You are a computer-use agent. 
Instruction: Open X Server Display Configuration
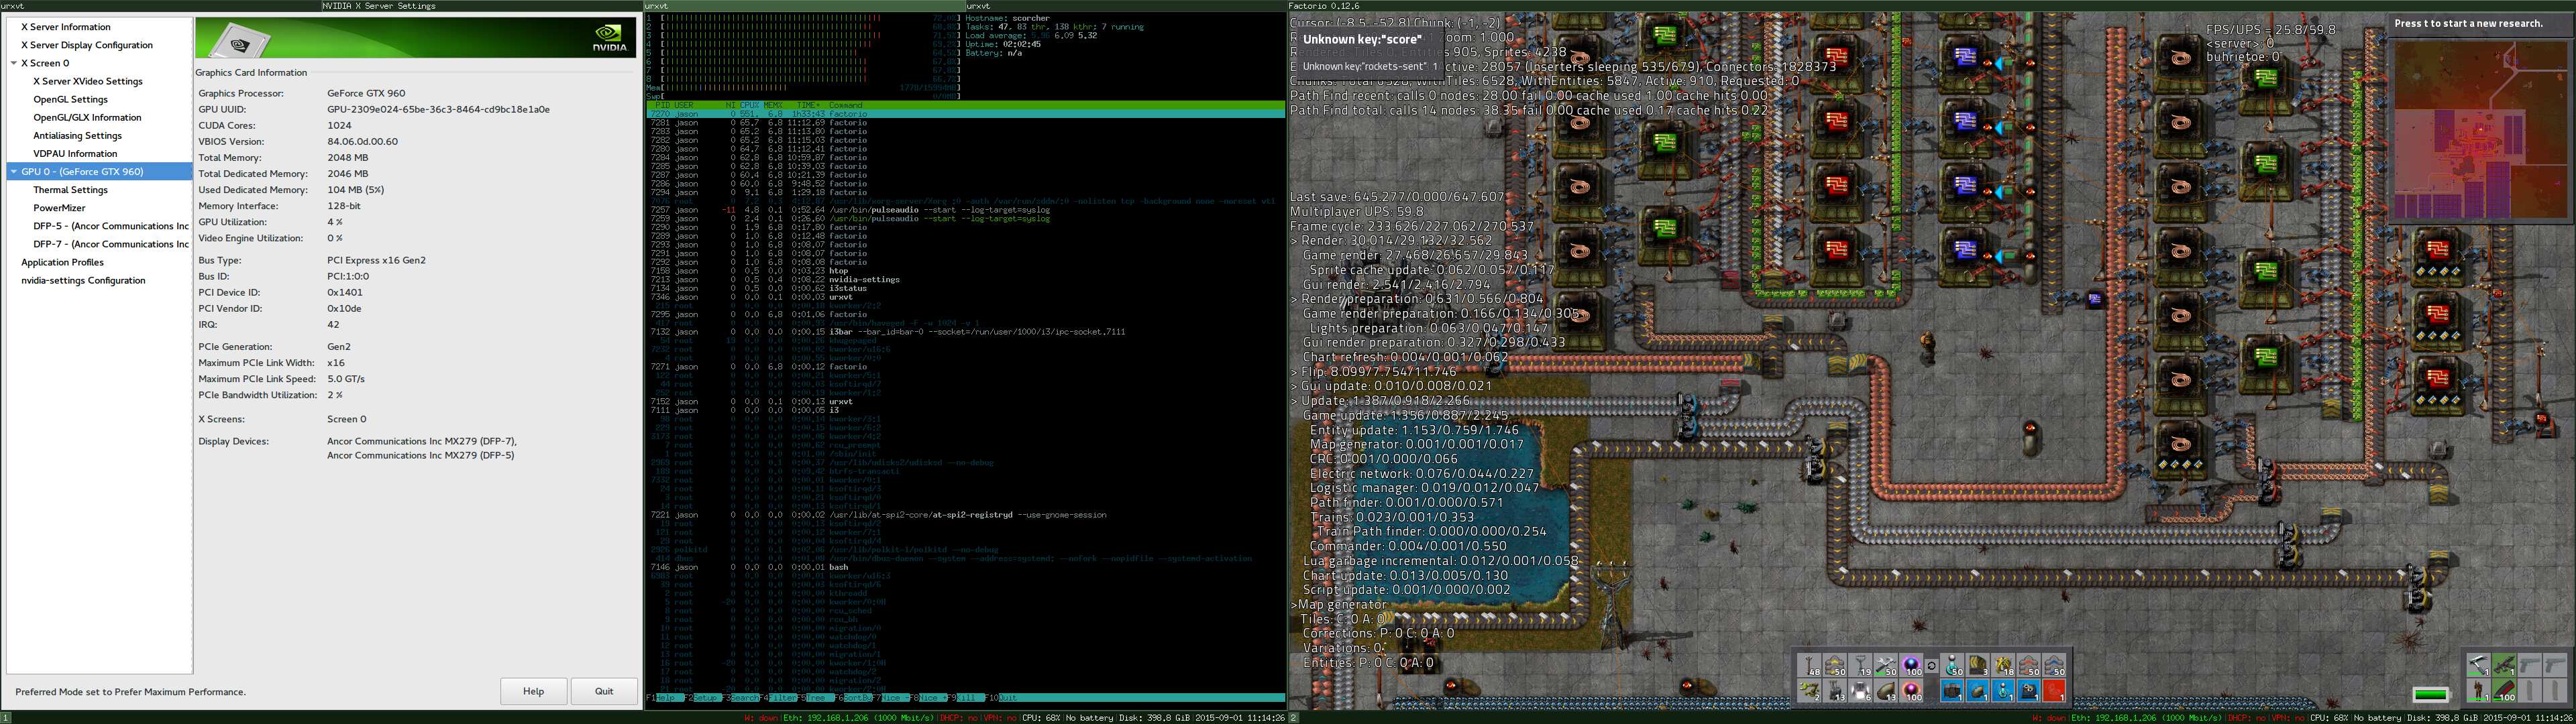[87, 45]
